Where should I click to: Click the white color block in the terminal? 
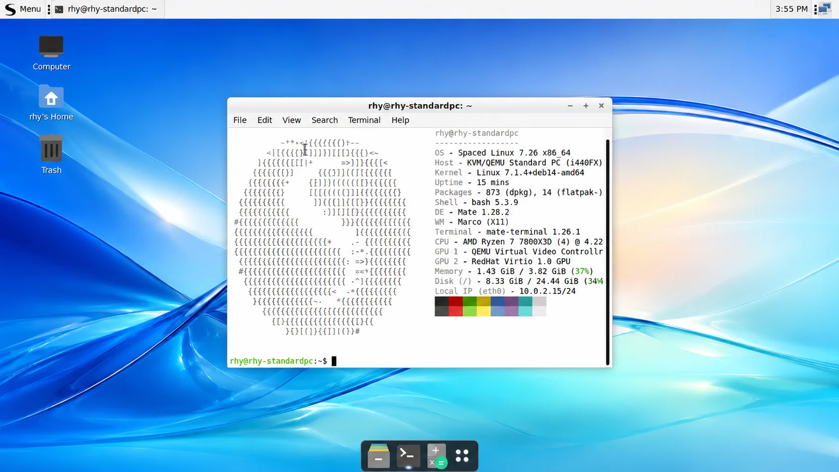pyautogui.click(x=539, y=306)
